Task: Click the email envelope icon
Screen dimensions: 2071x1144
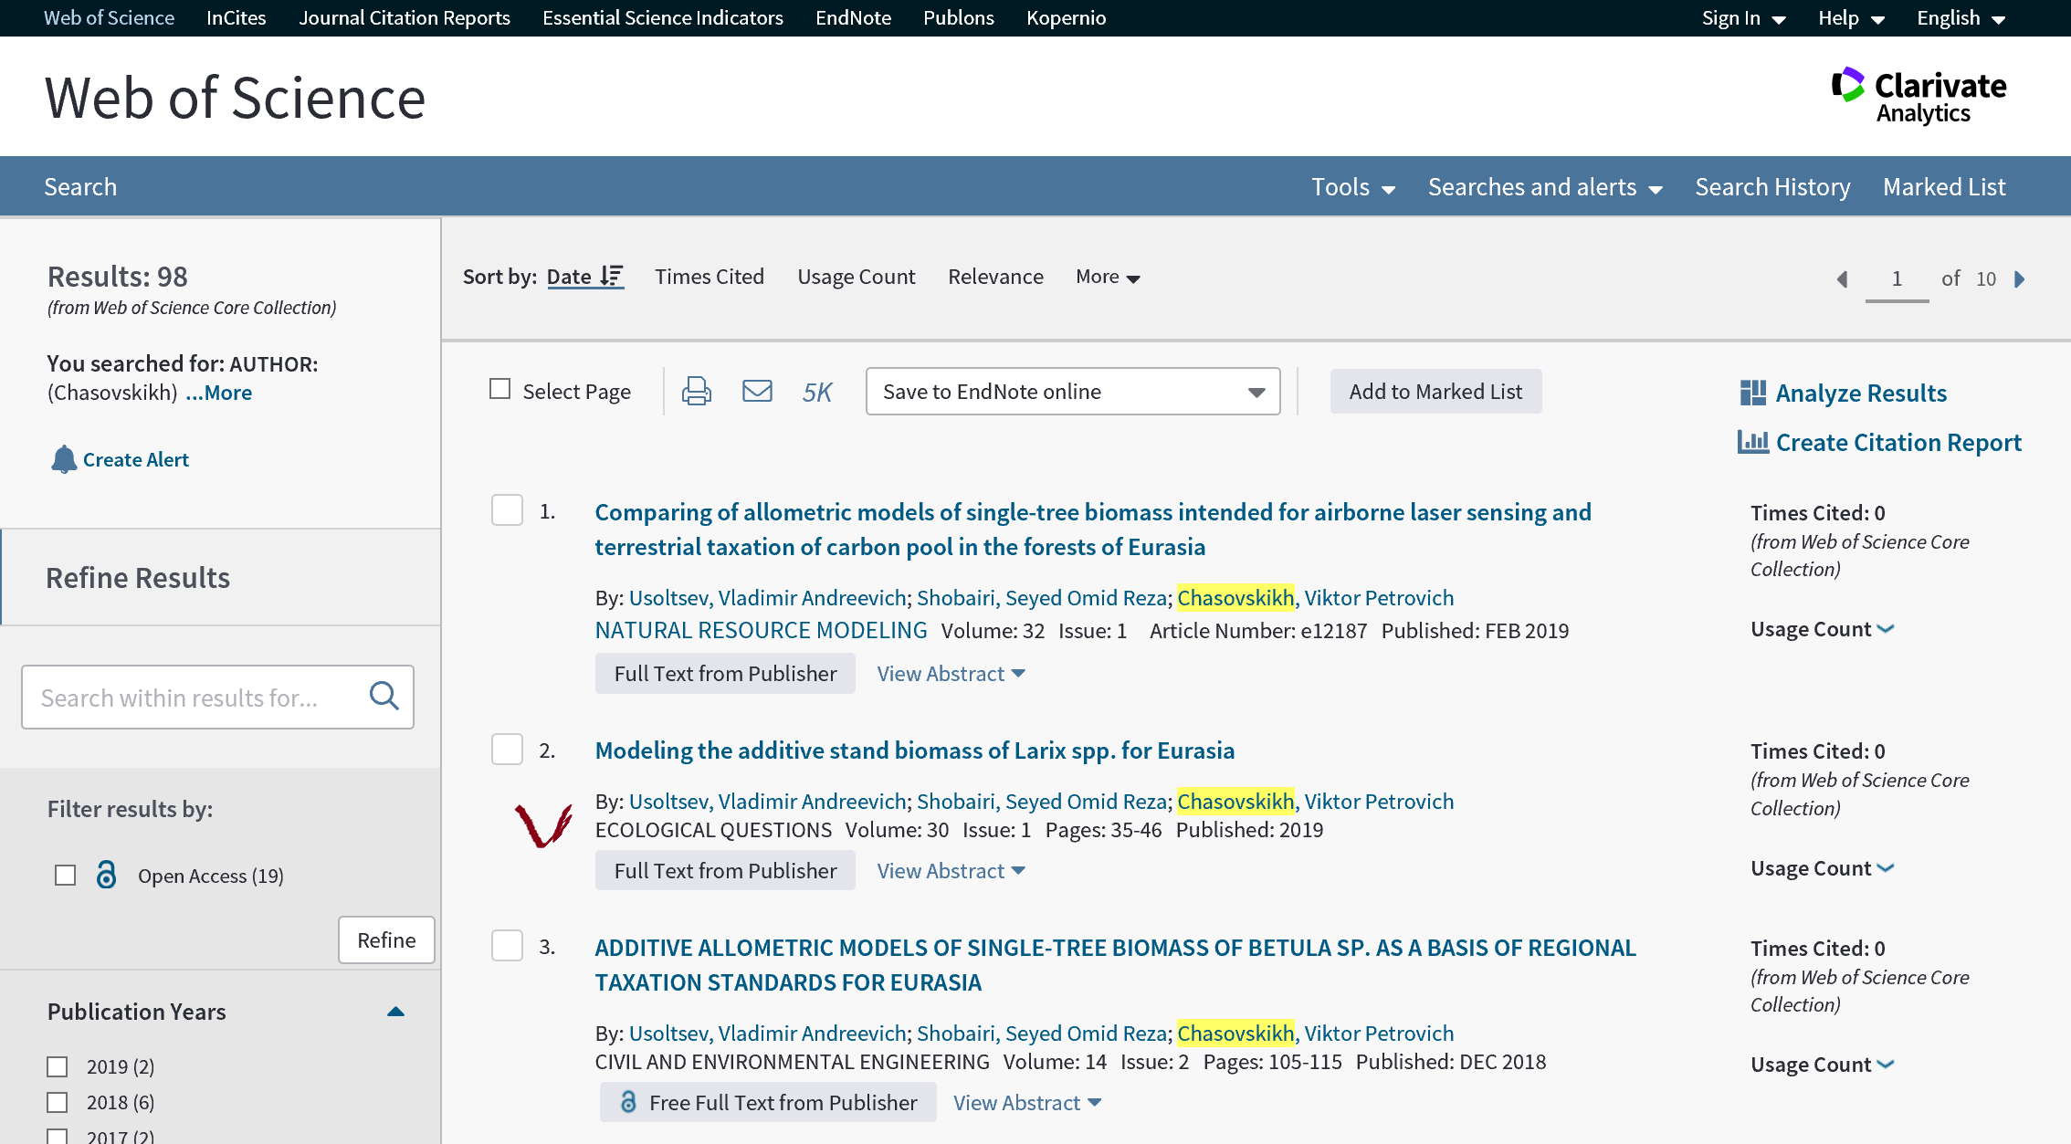Action: (x=757, y=392)
